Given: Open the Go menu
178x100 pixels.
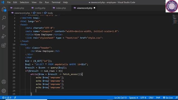Looking at the screenshot, I should click(41, 2).
